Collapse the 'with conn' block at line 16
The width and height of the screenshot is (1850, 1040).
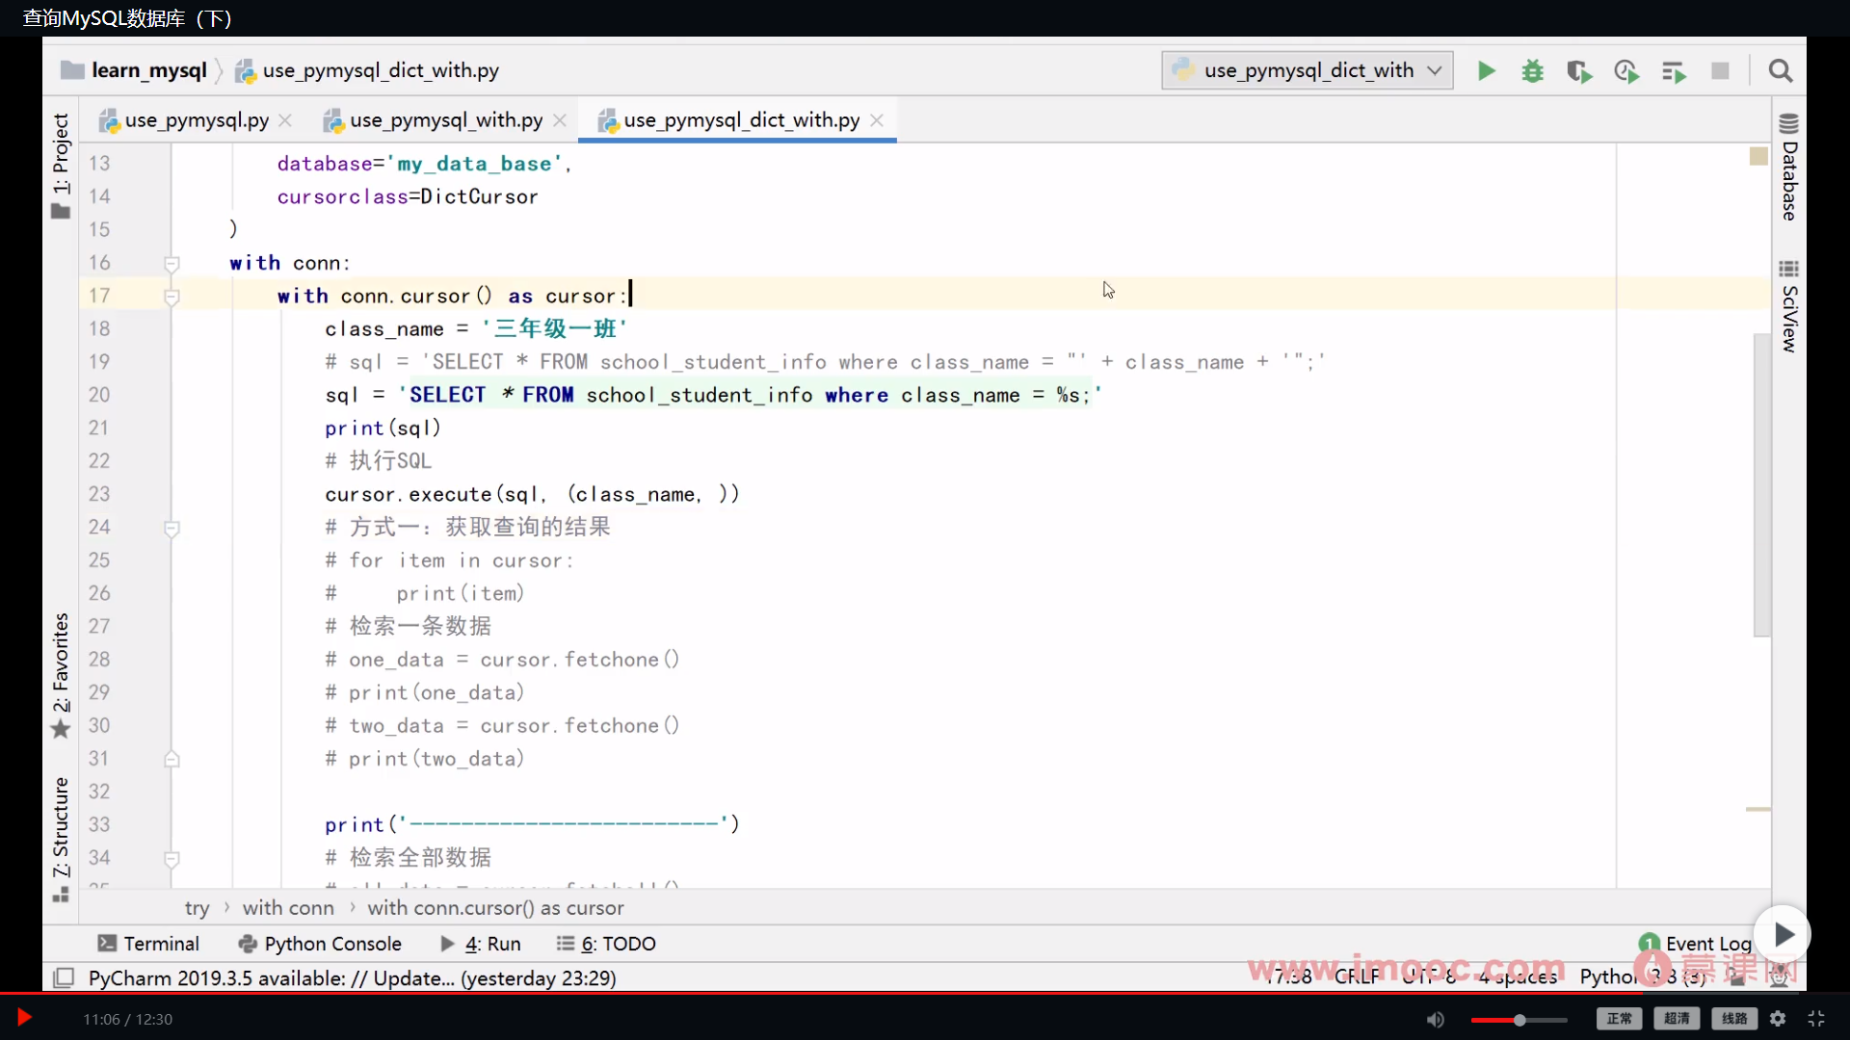tap(172, 263)
